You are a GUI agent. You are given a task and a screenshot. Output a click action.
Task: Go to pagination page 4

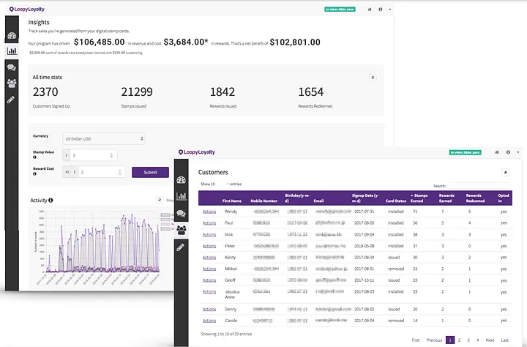477,340
